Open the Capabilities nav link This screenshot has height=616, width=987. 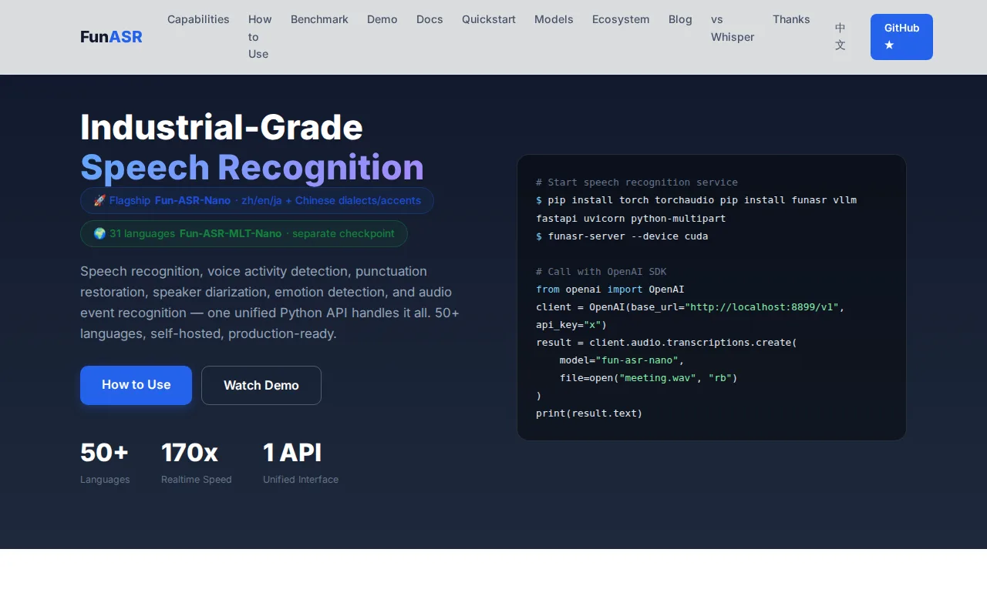(198, 19)
